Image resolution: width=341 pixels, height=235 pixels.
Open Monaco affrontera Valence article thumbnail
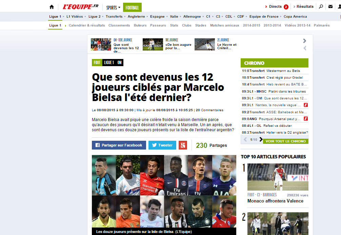tap(278, 177)
